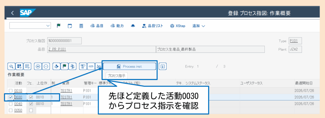Toggle the phase checkbox in row 0030
The image size is (325, 118).
coord(31,97)
